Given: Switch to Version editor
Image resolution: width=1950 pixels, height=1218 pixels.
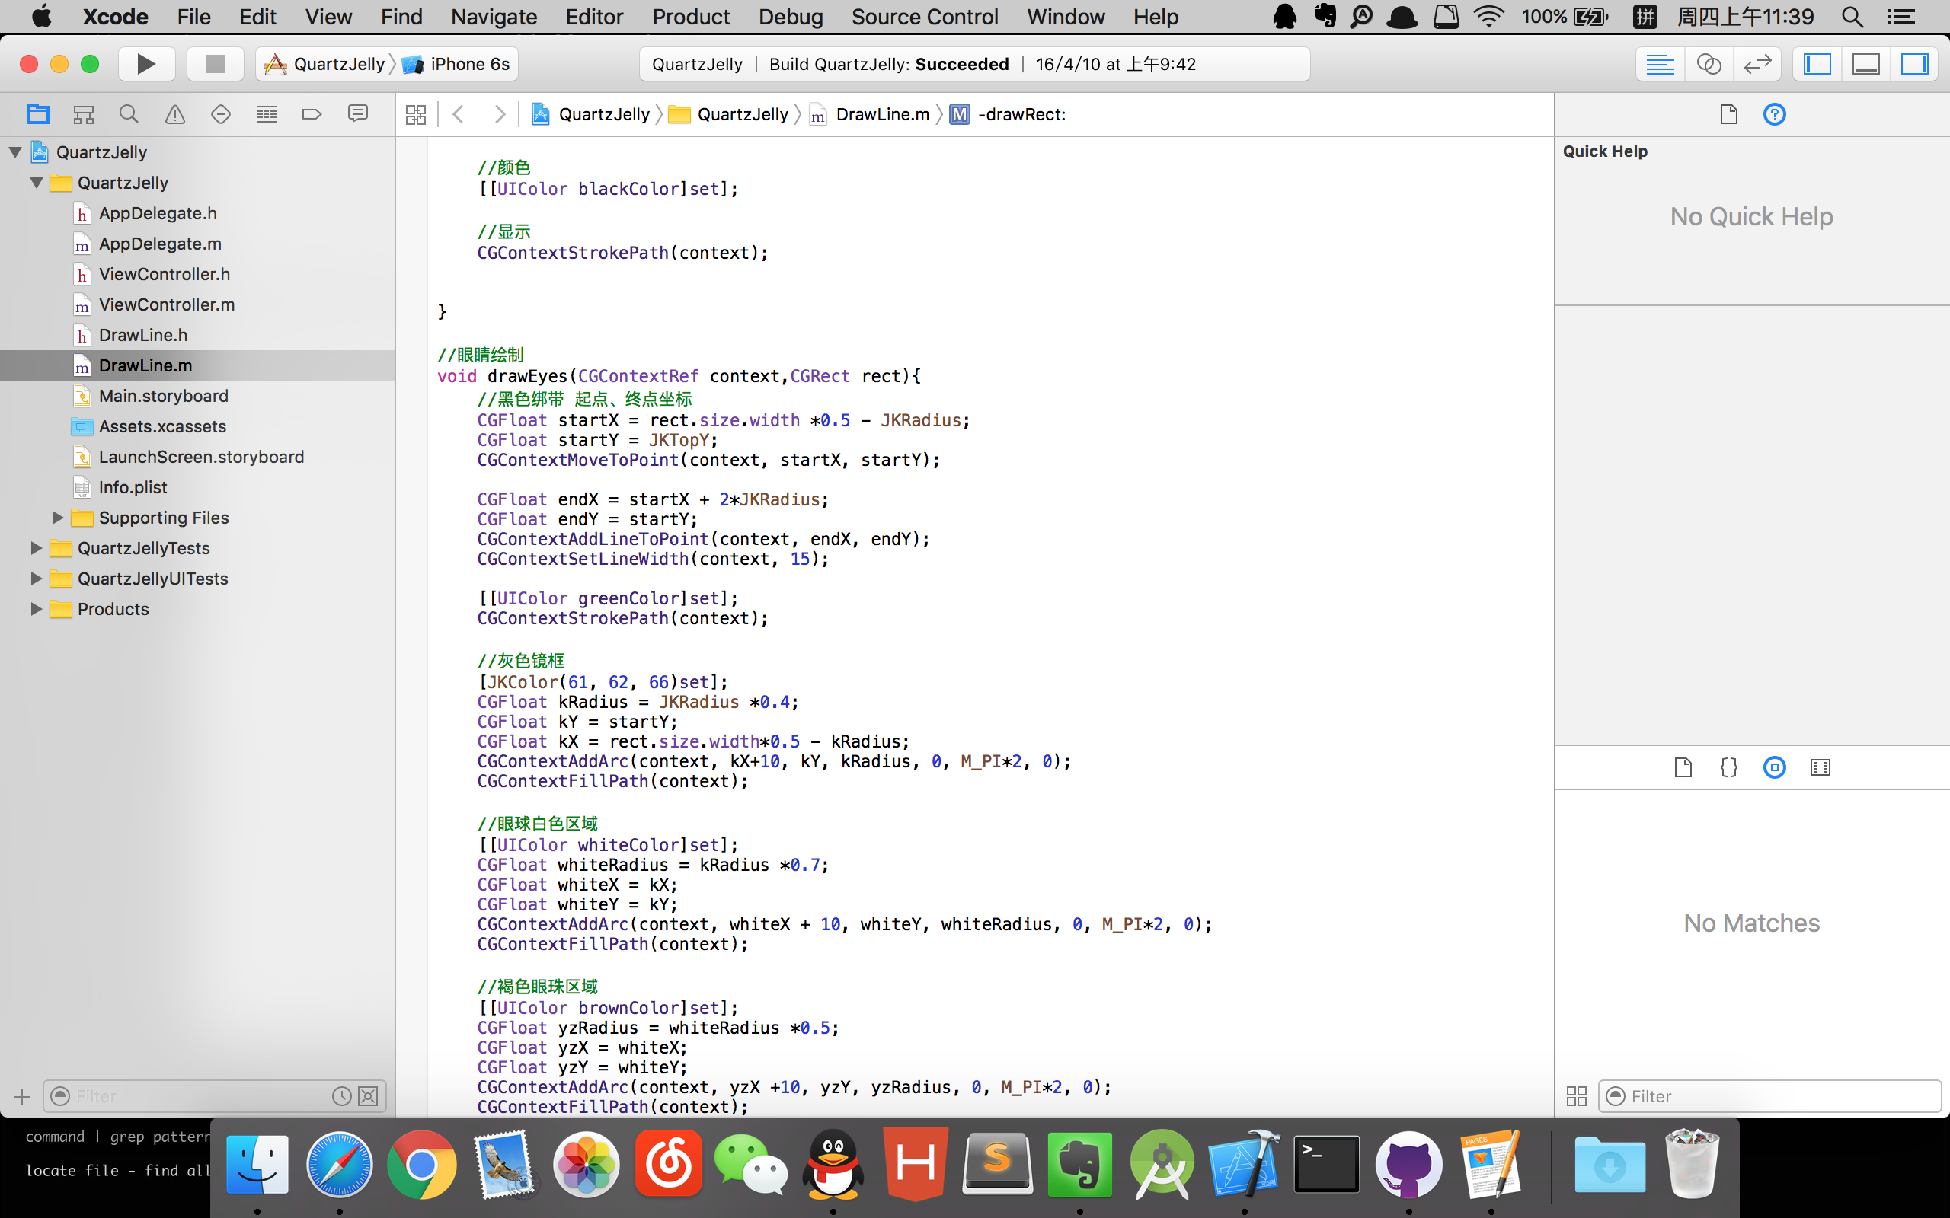Looking at the screenshot, I should 1757,64.
